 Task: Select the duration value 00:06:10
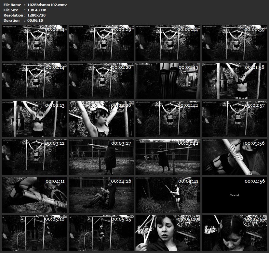pos(35,20)
